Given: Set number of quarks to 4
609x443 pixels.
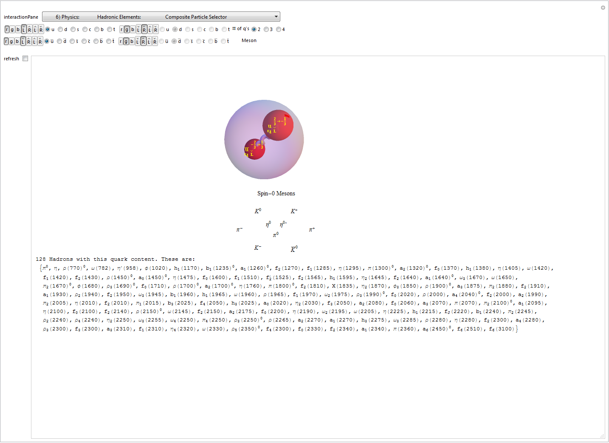Looking at the screenshot, I should (x=279, y=29).
